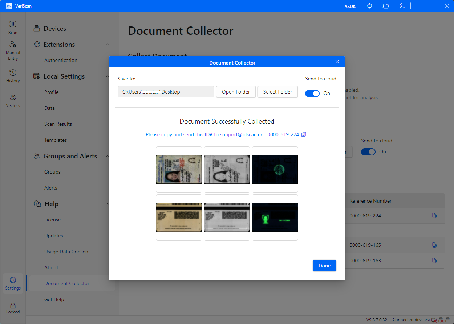Open the UV back ID thumbnail

(x=275, y=217)
